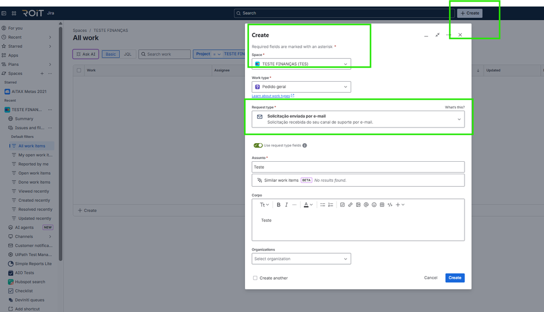Mention someone with the @ icon

(366, 205)
